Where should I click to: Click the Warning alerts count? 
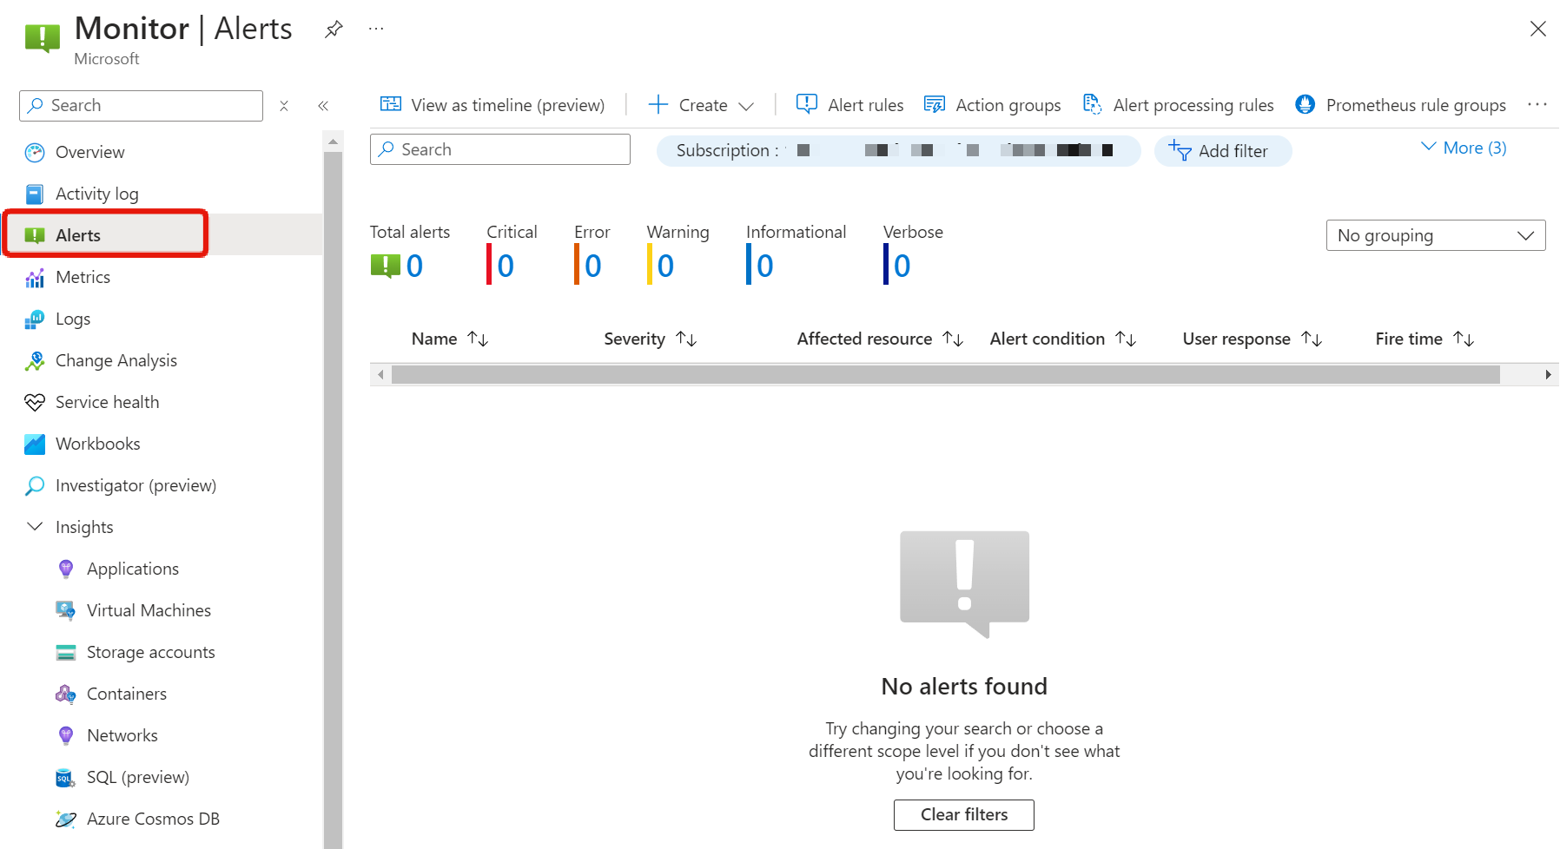point(665,266)
